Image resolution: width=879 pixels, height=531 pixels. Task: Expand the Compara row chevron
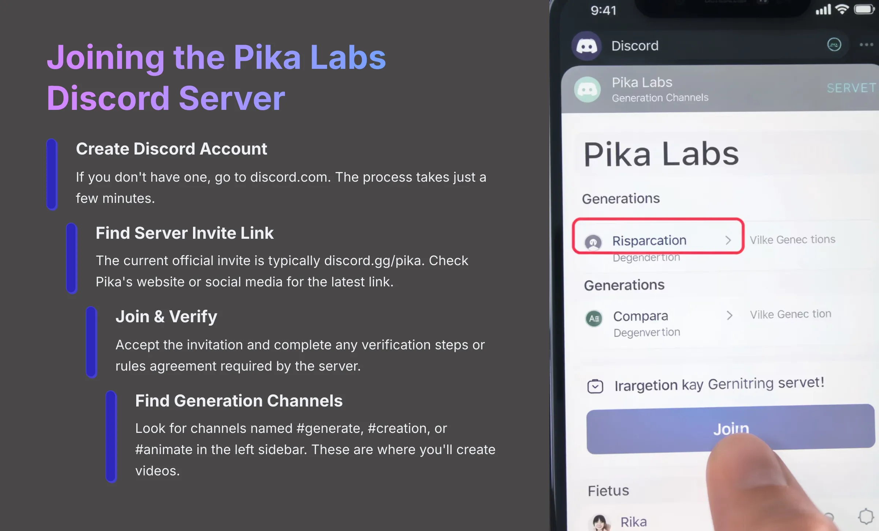pos(729,315)
